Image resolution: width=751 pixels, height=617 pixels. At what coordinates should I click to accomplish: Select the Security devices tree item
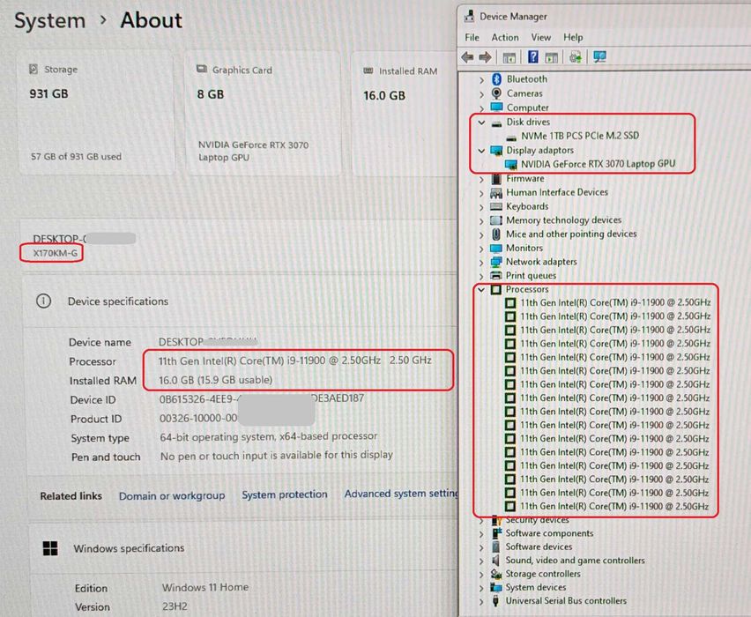click(537, 520)
